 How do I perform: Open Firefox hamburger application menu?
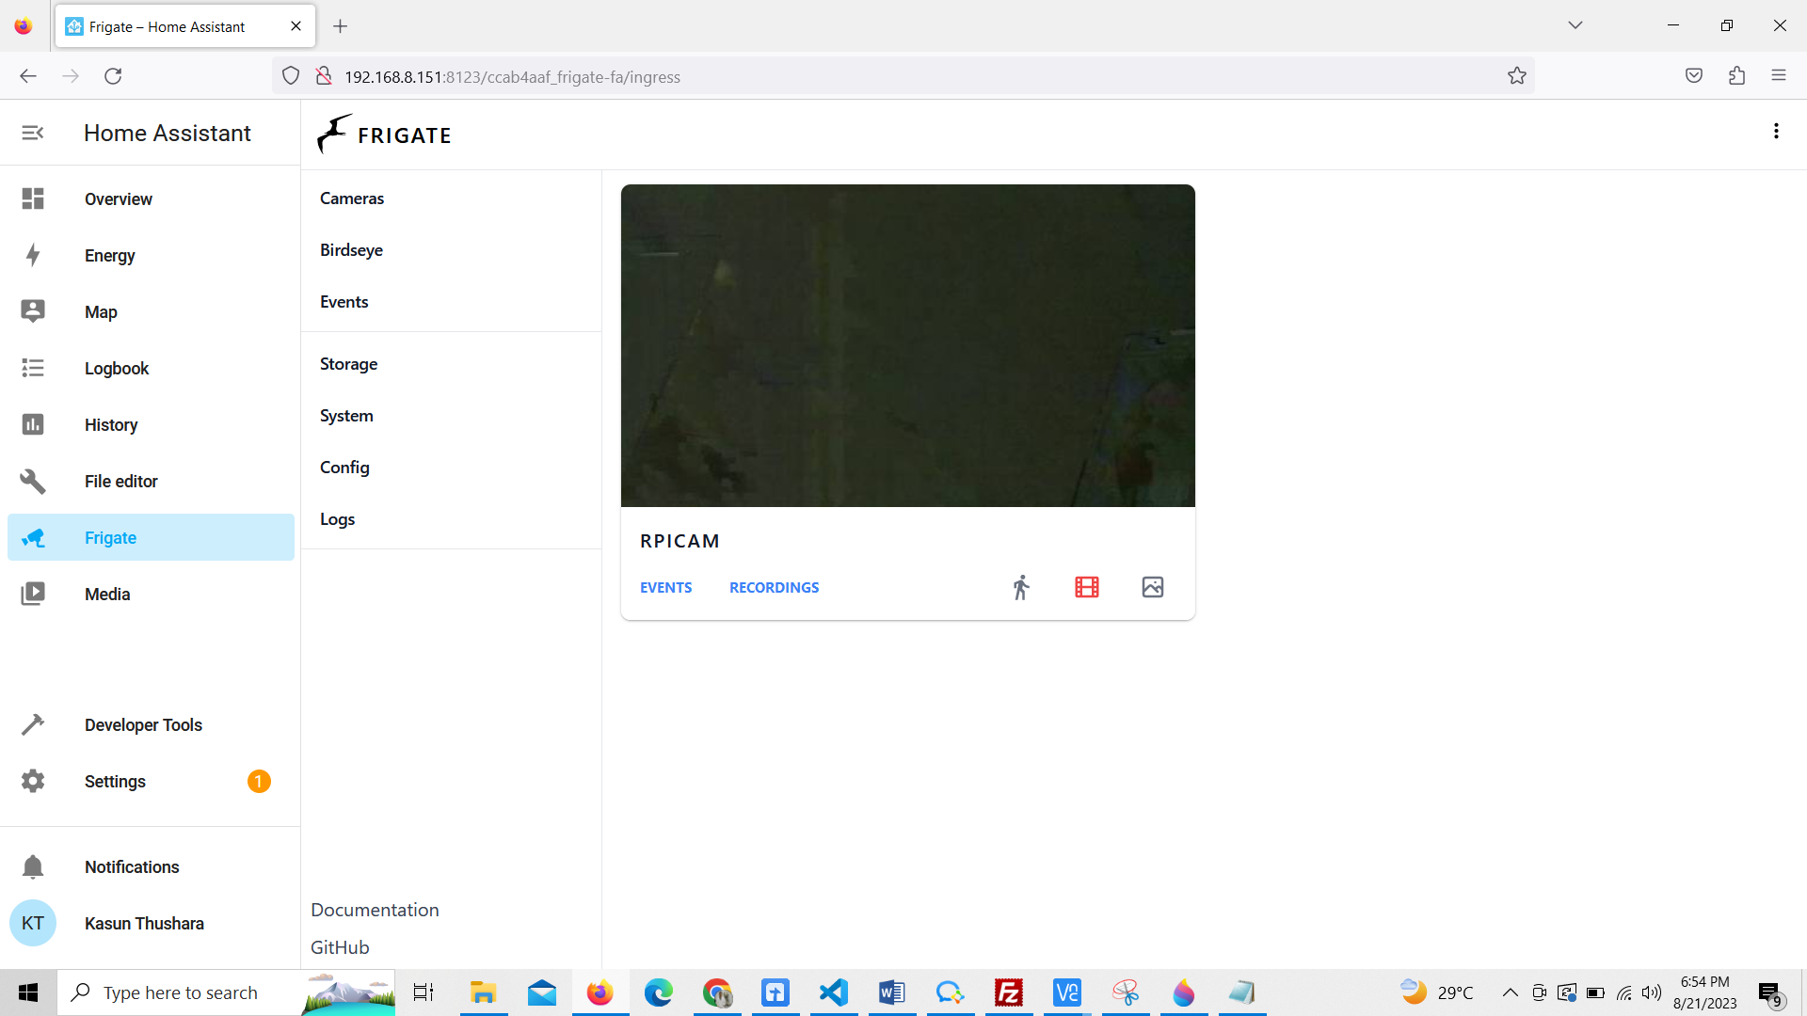[1779, 76]
